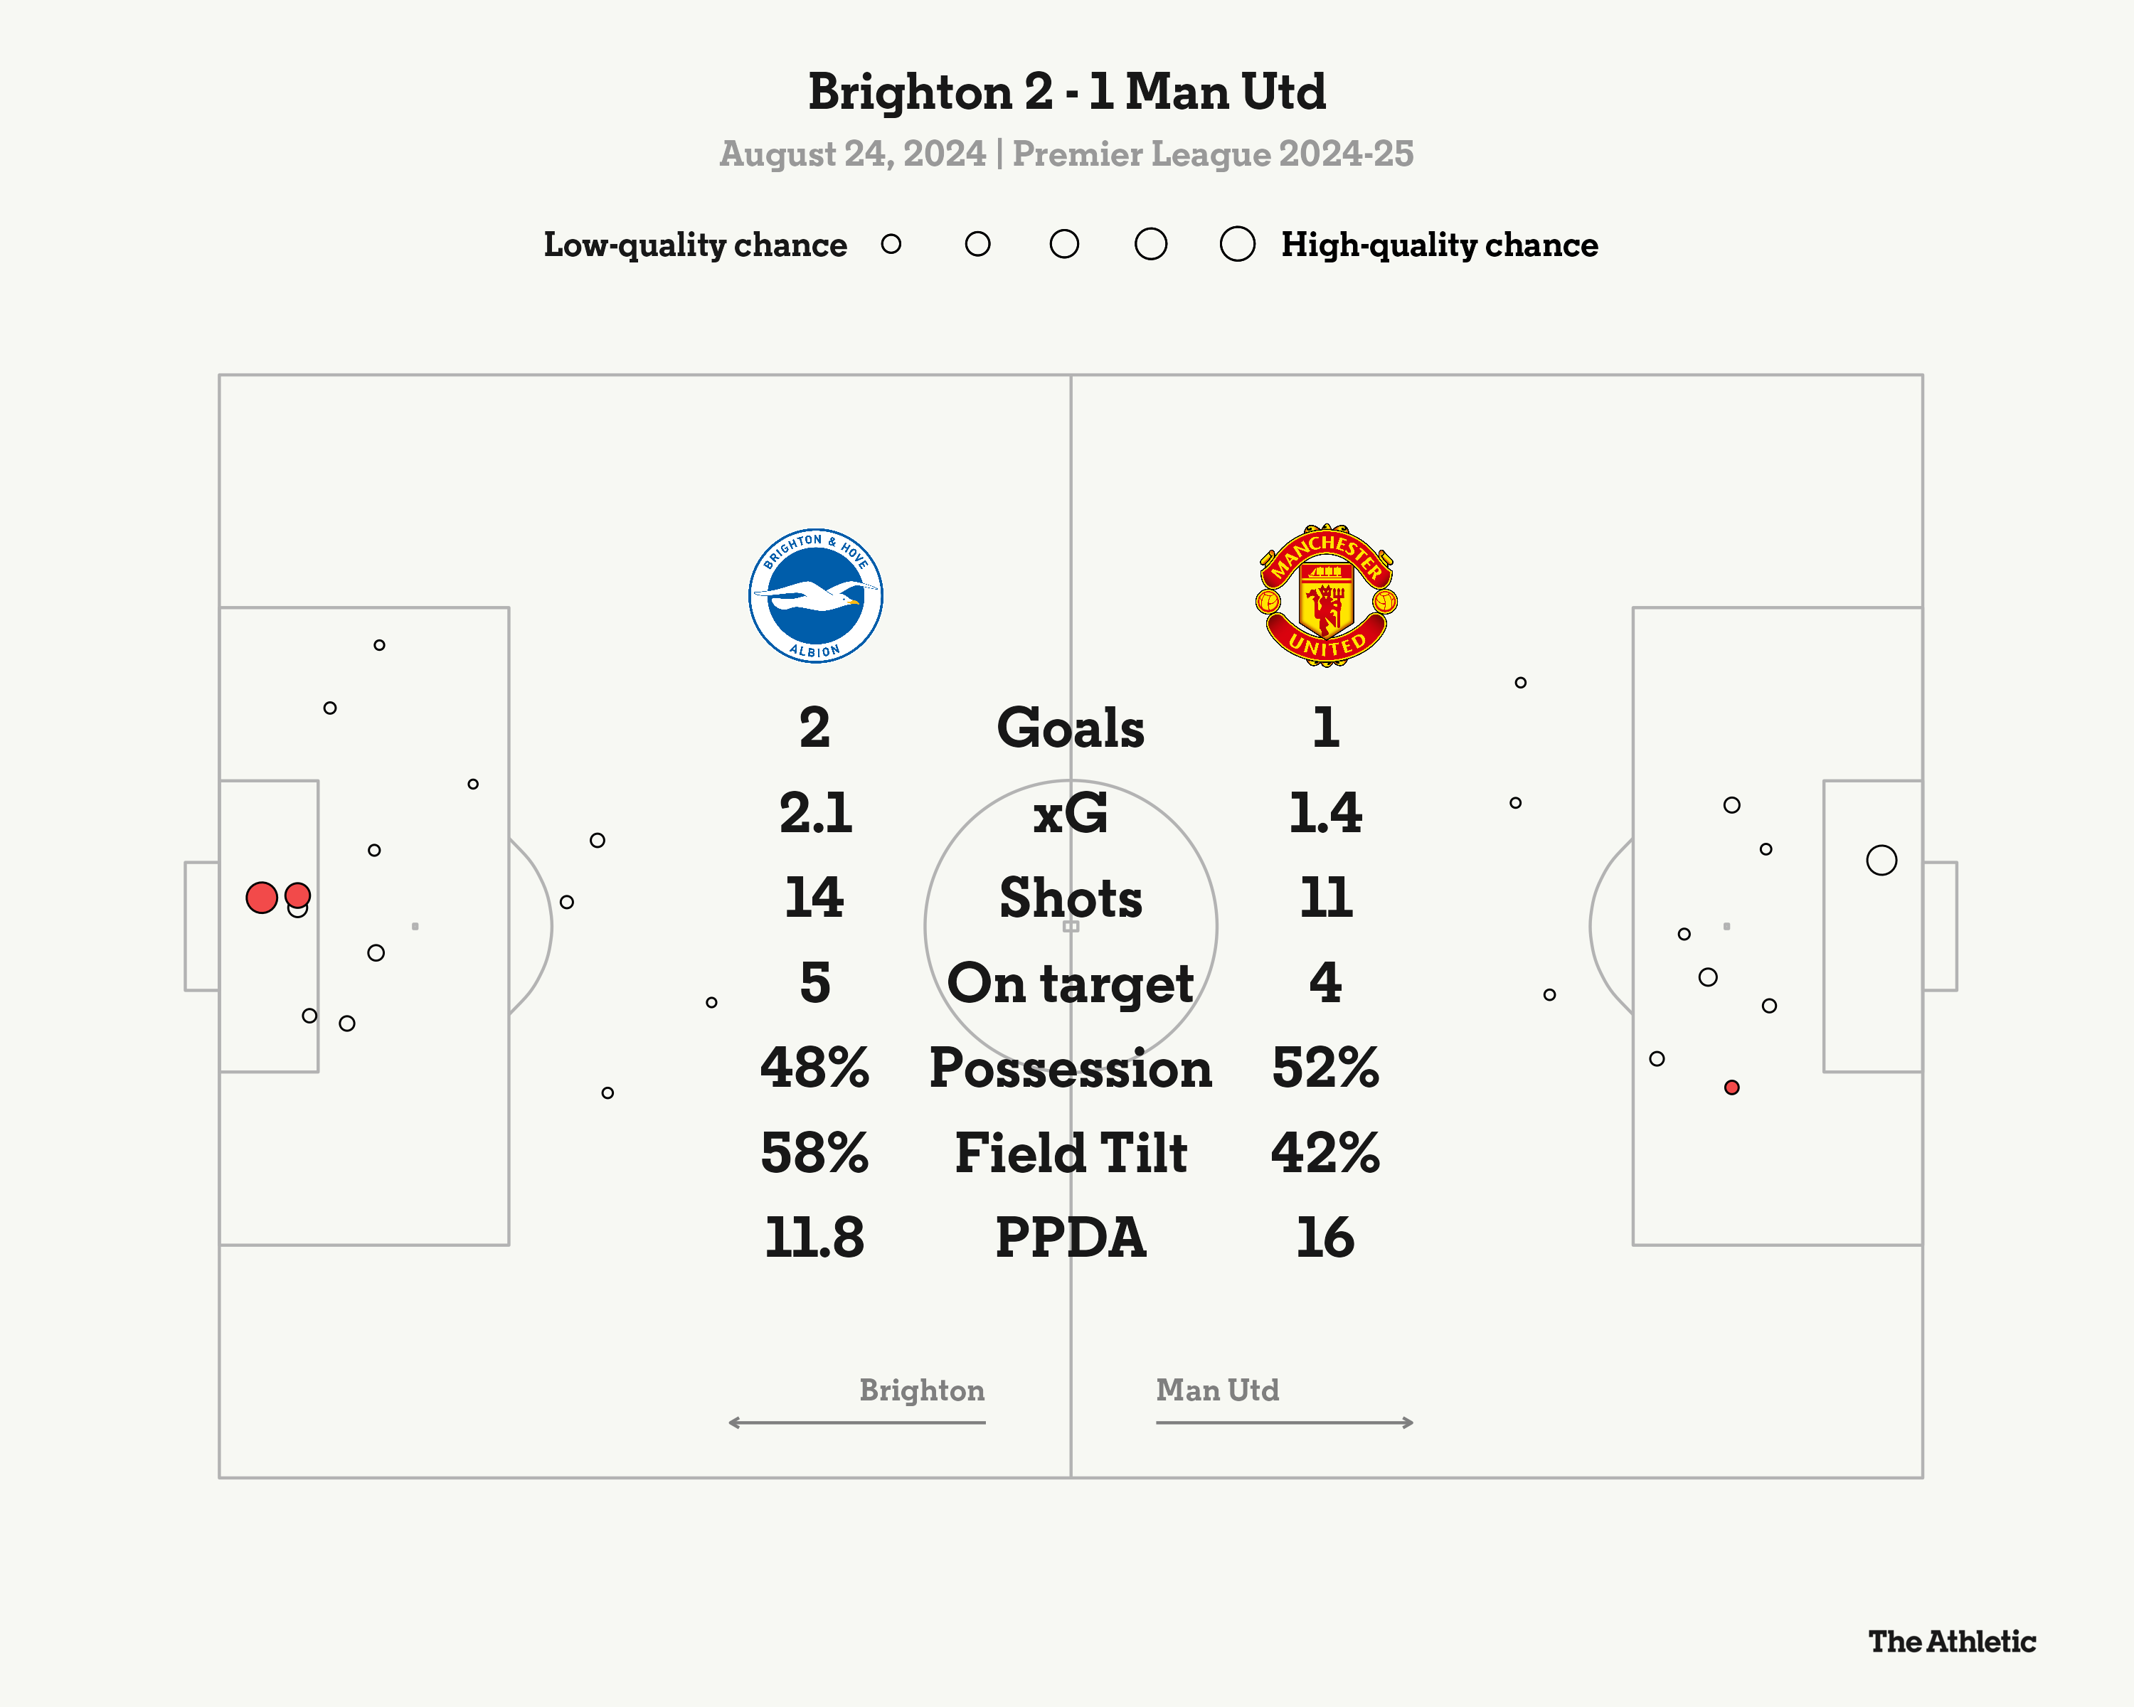Click Man Utd's biggest unfilled shot circle
Viewport: 2134px width, 1707px height.
click(1881, 860)
